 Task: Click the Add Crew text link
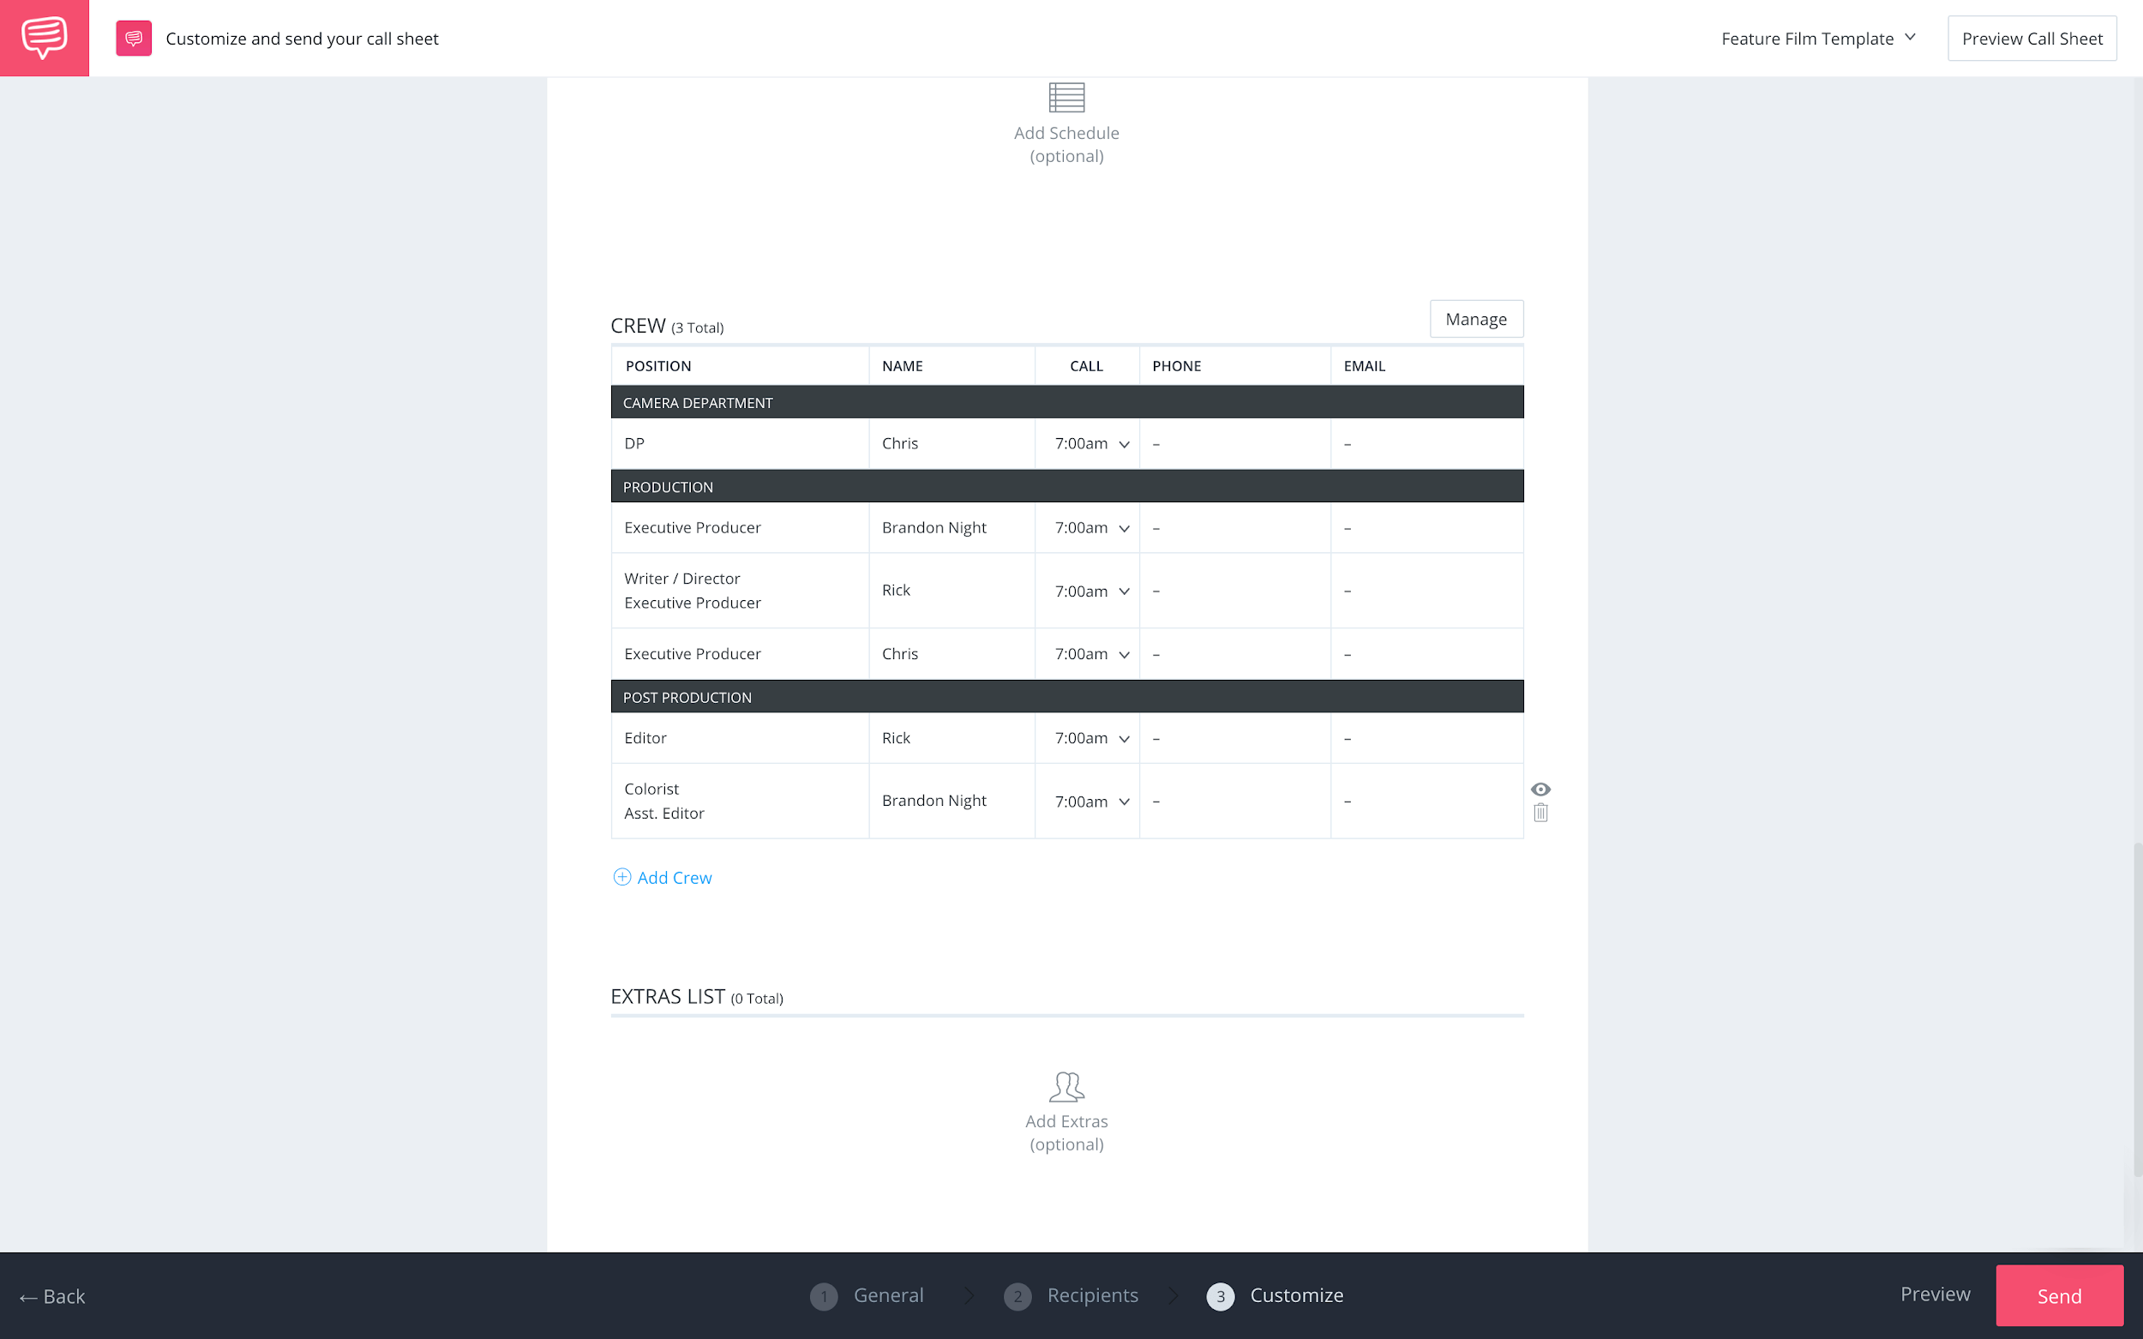click(x=674, y=876)
